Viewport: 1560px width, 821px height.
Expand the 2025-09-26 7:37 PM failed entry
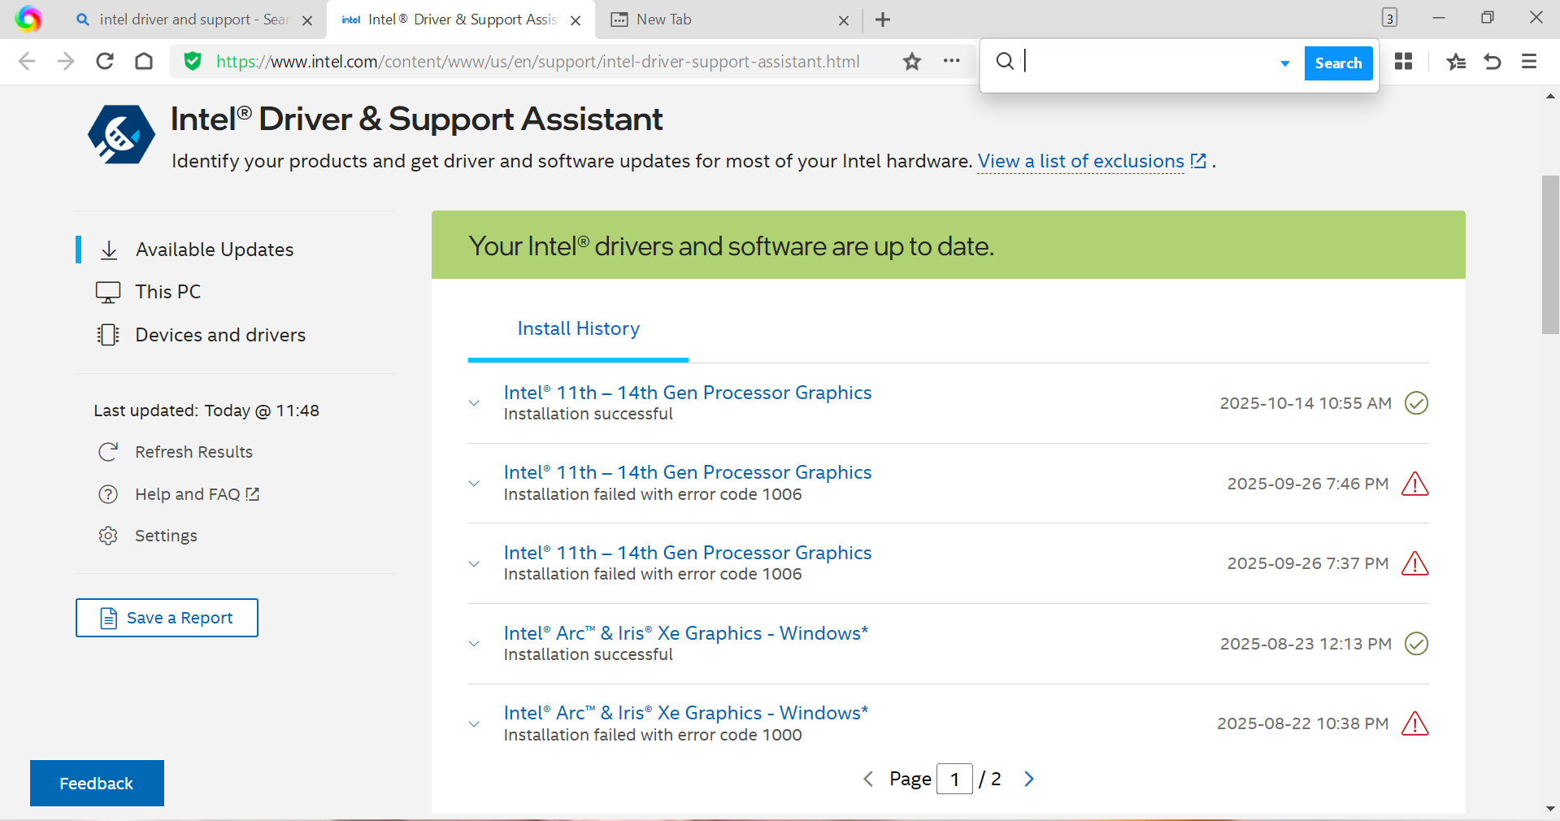tap(474, 563)
